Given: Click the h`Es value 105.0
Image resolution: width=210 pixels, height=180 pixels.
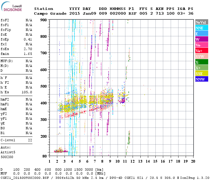Looking at the screenshot, I should 27,92.
